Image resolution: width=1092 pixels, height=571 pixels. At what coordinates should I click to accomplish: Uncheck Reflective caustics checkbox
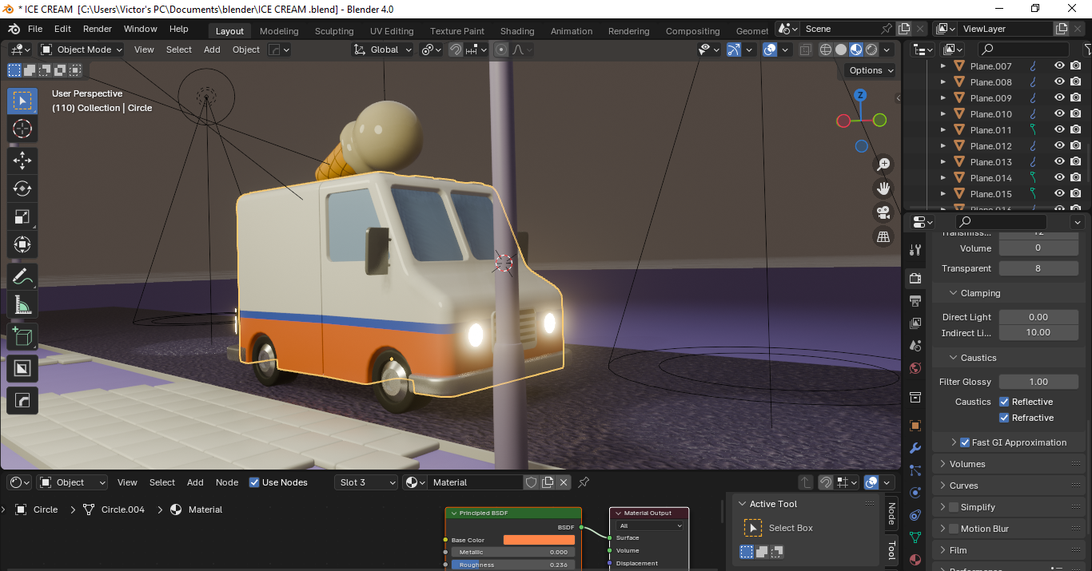(1004, 402)
